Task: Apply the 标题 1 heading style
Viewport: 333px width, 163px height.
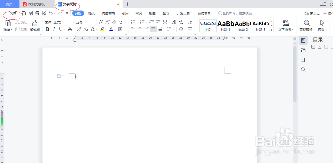Action: (225, 25)
